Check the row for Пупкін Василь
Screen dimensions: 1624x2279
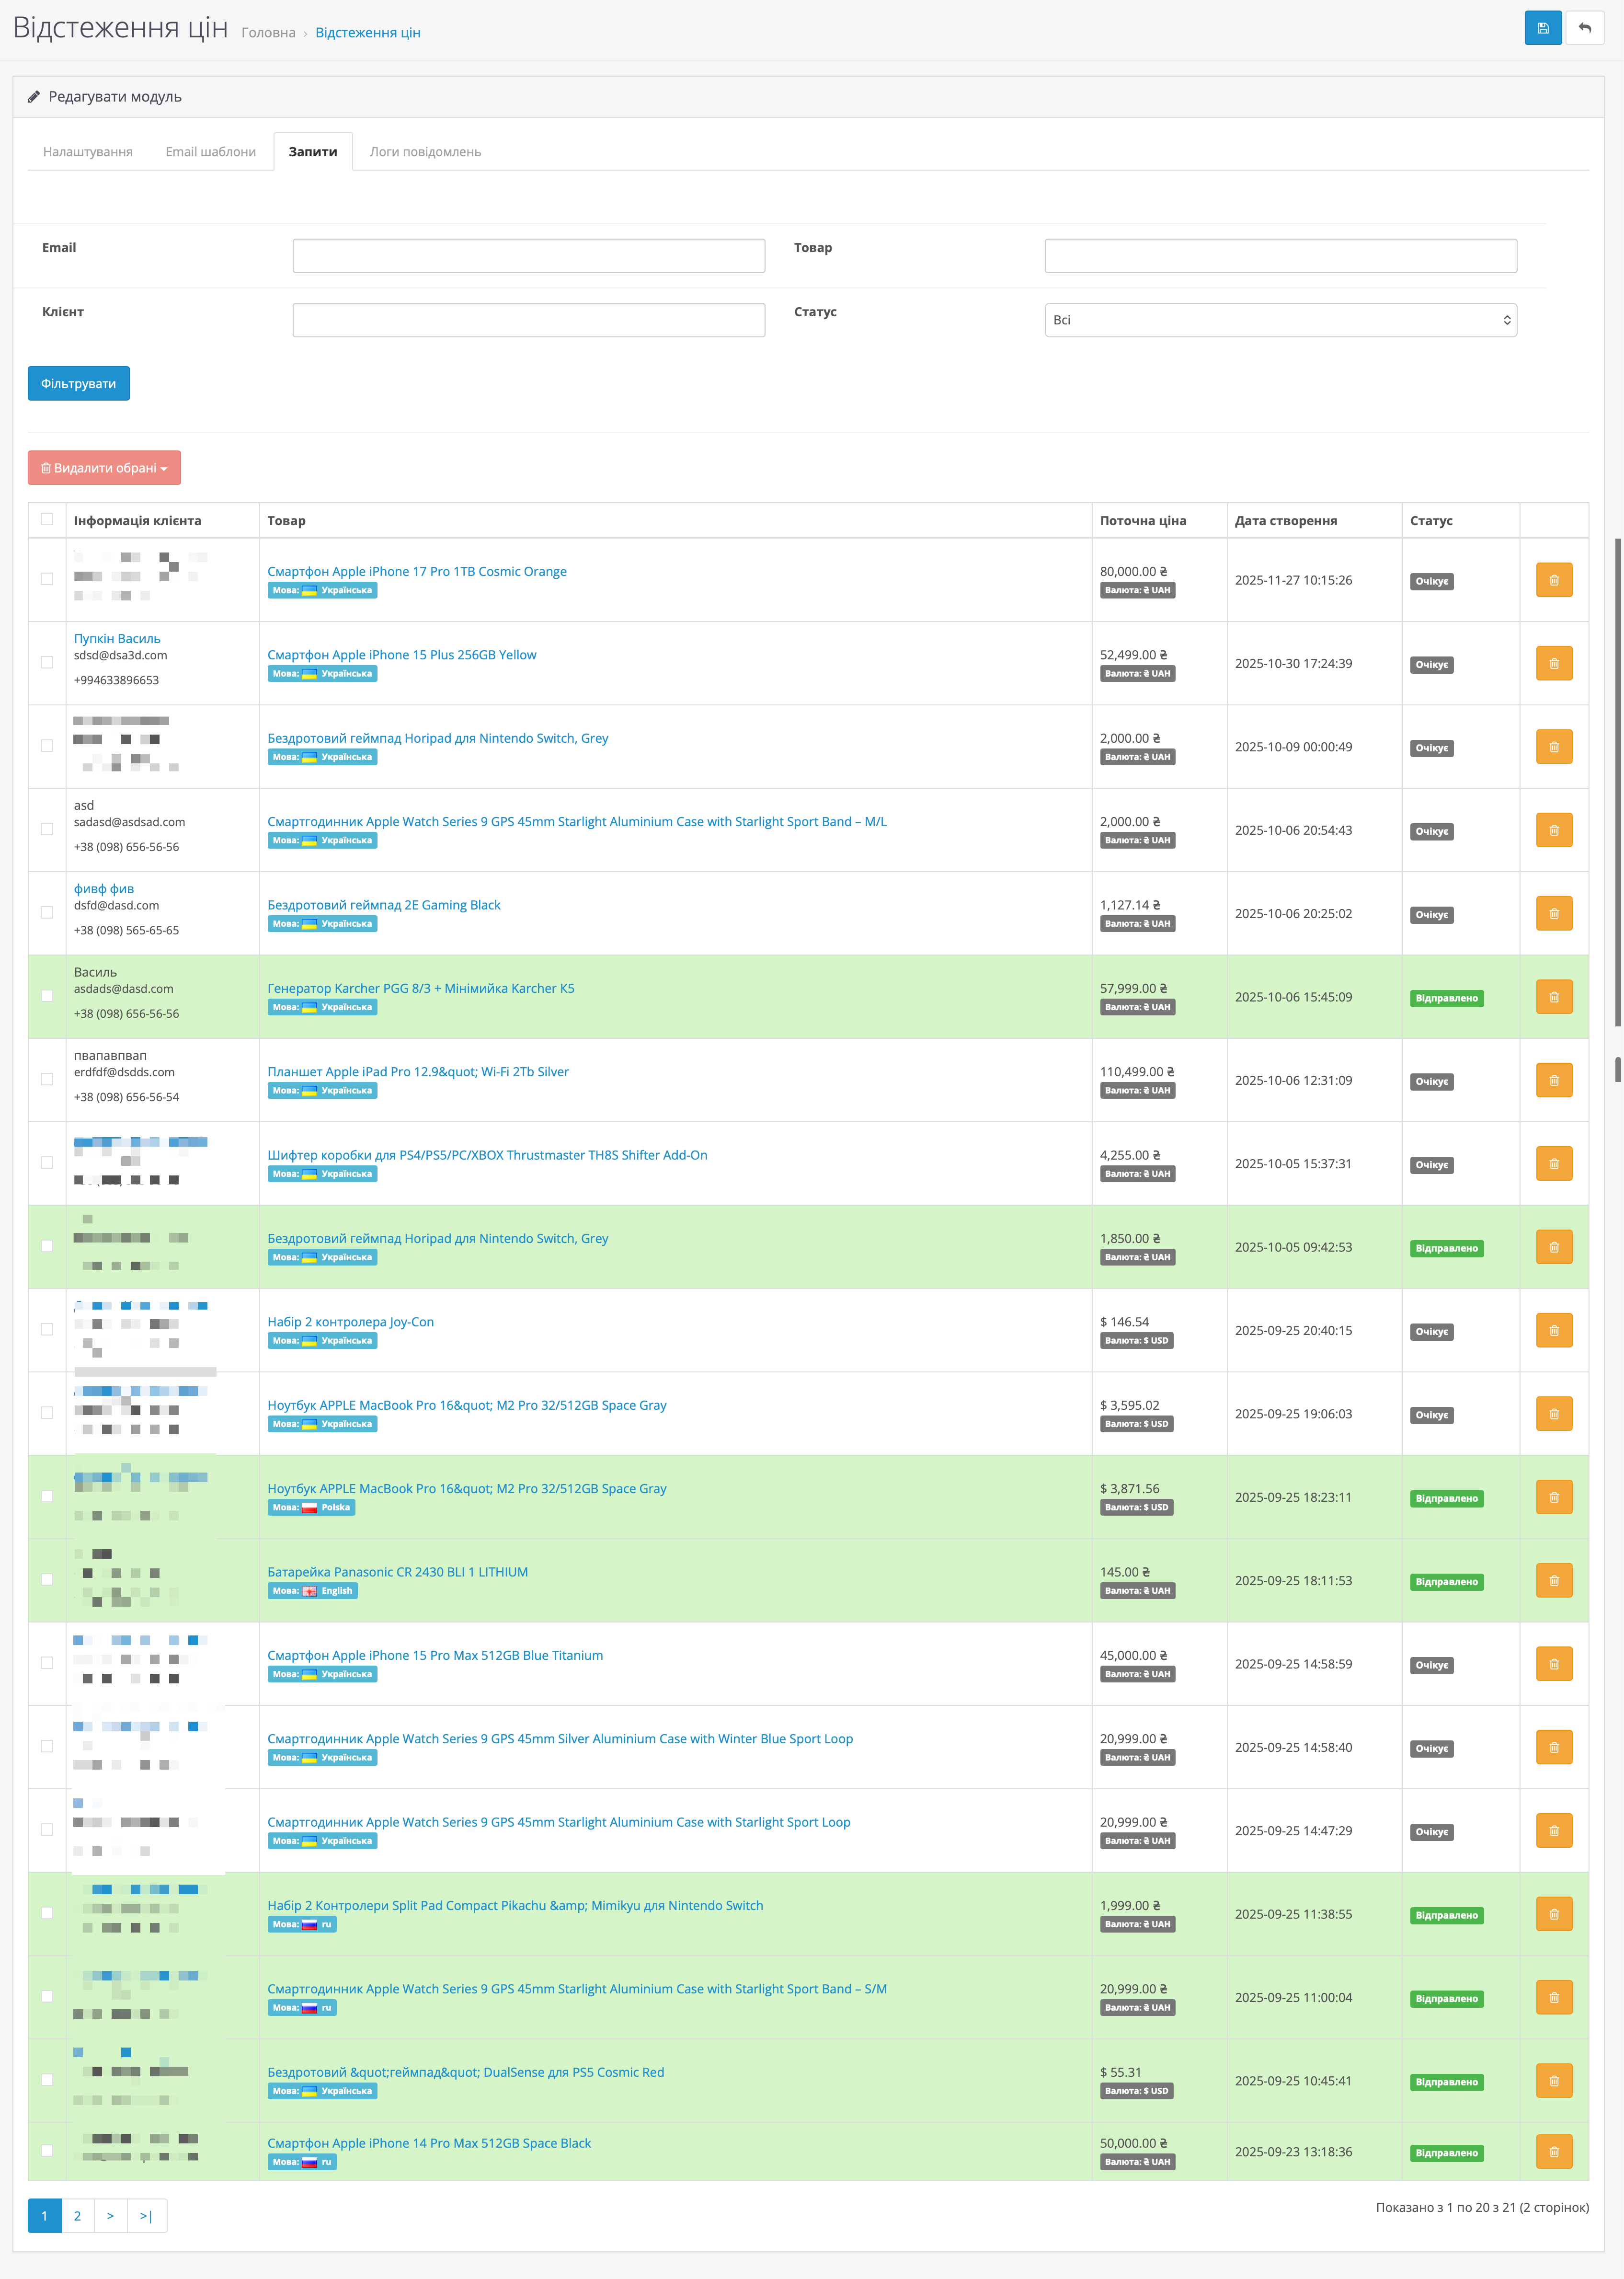(x=47, y=662)
